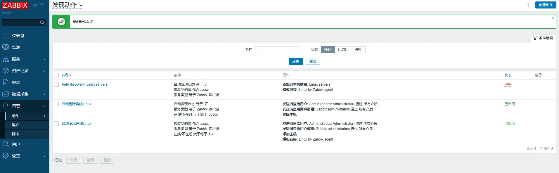Sort by 名称 column header
This screenshot has width=559, height=173.
click(x=66, y=75)
